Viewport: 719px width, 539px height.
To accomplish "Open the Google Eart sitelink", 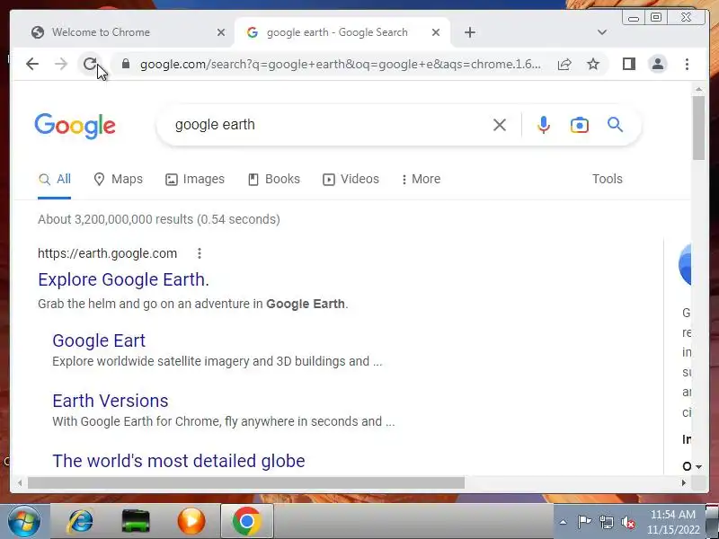I will coord(99,340).
